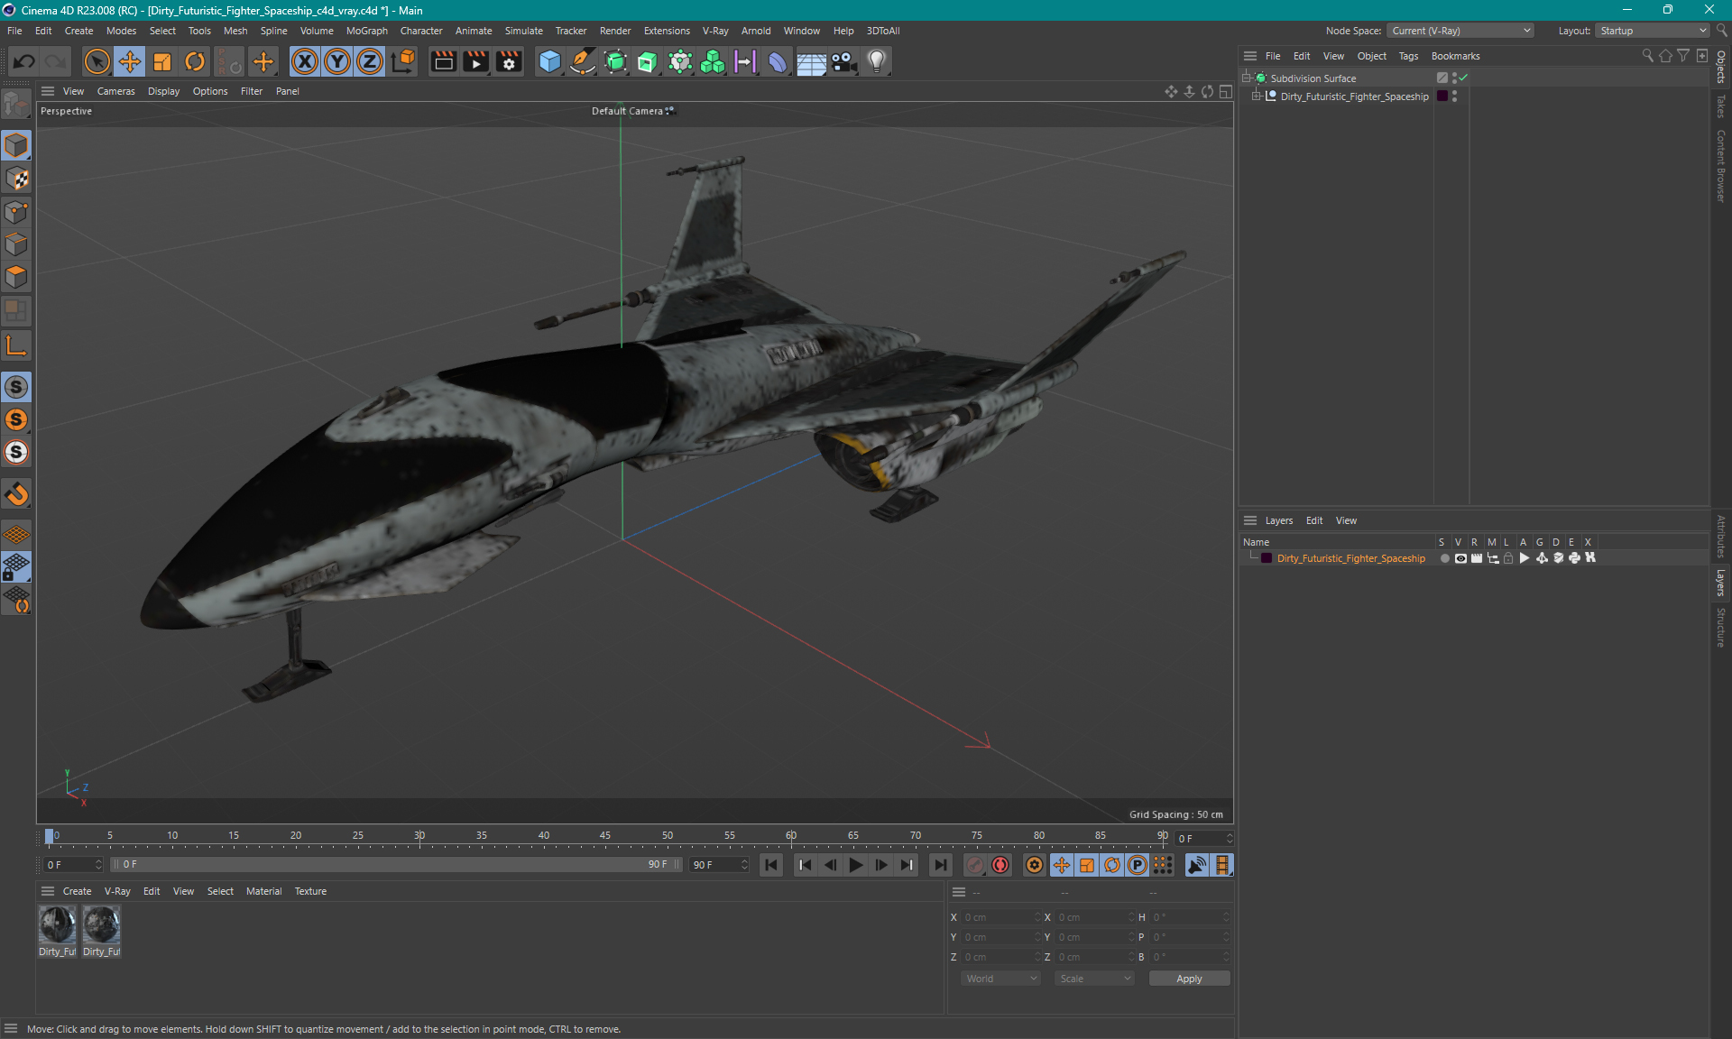Click the Play button in timeline

click(x=855, y=865)
